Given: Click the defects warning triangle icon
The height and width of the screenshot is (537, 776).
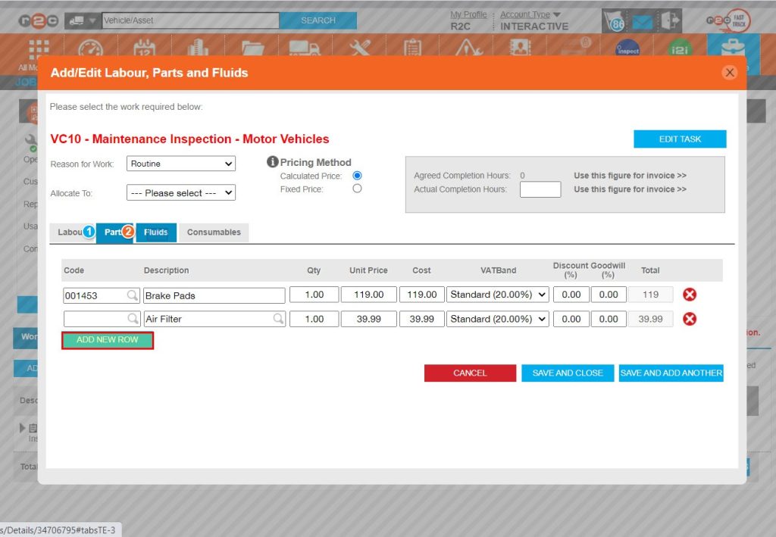Looking at the screenshot, I should 468,47.
